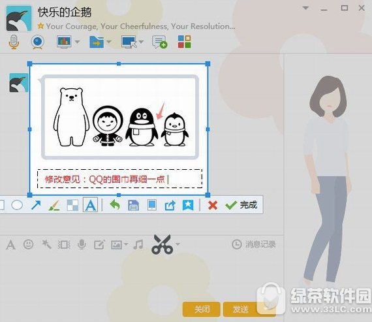This screenshot has width=372, height=322.
Task: Open font settings A icon in chat toolbar
Action: [10, 244]
